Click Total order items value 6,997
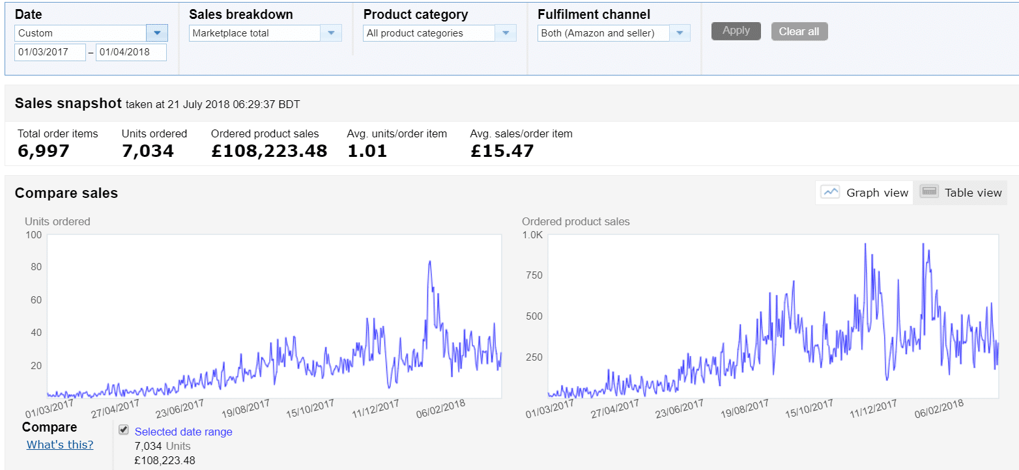Viewport: 1019px width, 470px height. pyautogui.click(x=44, y=151)
